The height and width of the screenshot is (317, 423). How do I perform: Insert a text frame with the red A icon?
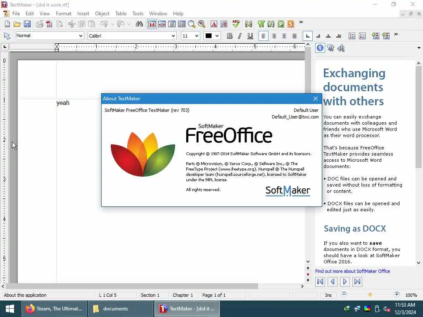click(214, 24)
